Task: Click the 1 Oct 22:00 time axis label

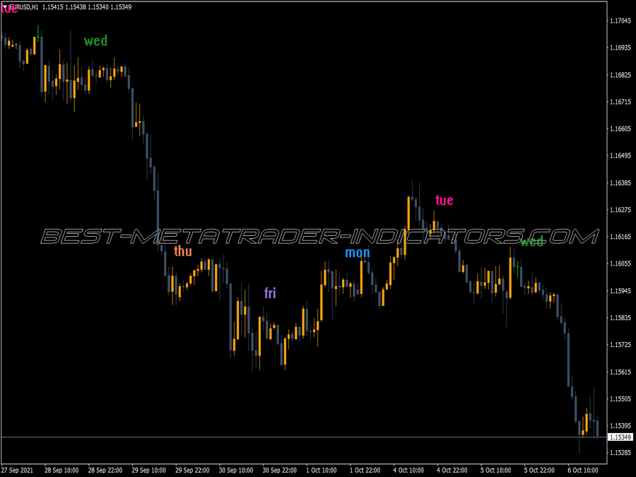Action: point(365,470)
